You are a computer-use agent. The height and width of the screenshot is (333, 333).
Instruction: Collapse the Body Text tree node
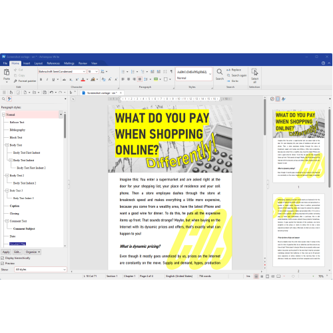(x=7, y=145)
